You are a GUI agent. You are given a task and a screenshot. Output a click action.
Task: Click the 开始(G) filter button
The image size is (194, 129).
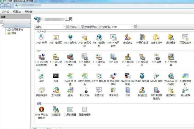click(x=72, y=27)
